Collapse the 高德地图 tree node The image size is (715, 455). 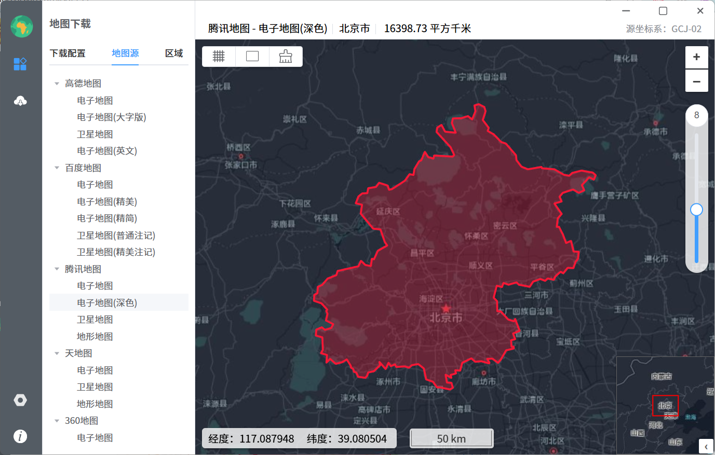click(57, 84)
